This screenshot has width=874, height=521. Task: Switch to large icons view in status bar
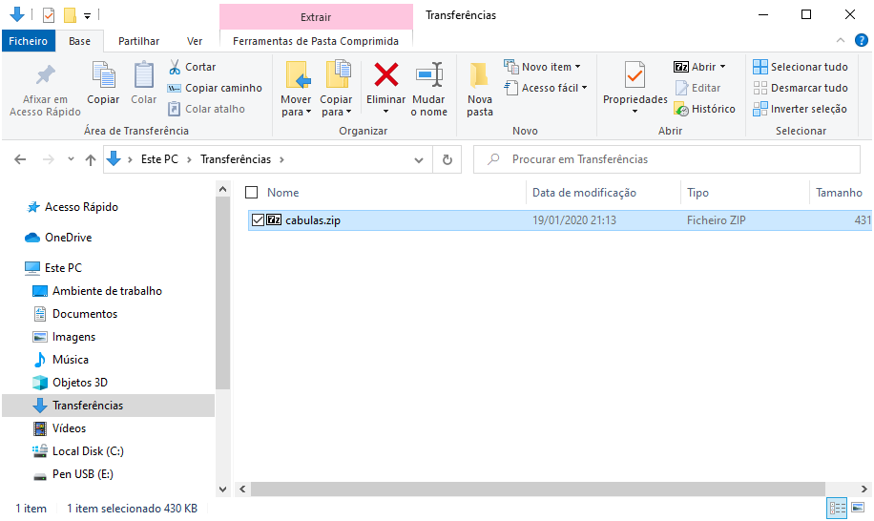859,509
